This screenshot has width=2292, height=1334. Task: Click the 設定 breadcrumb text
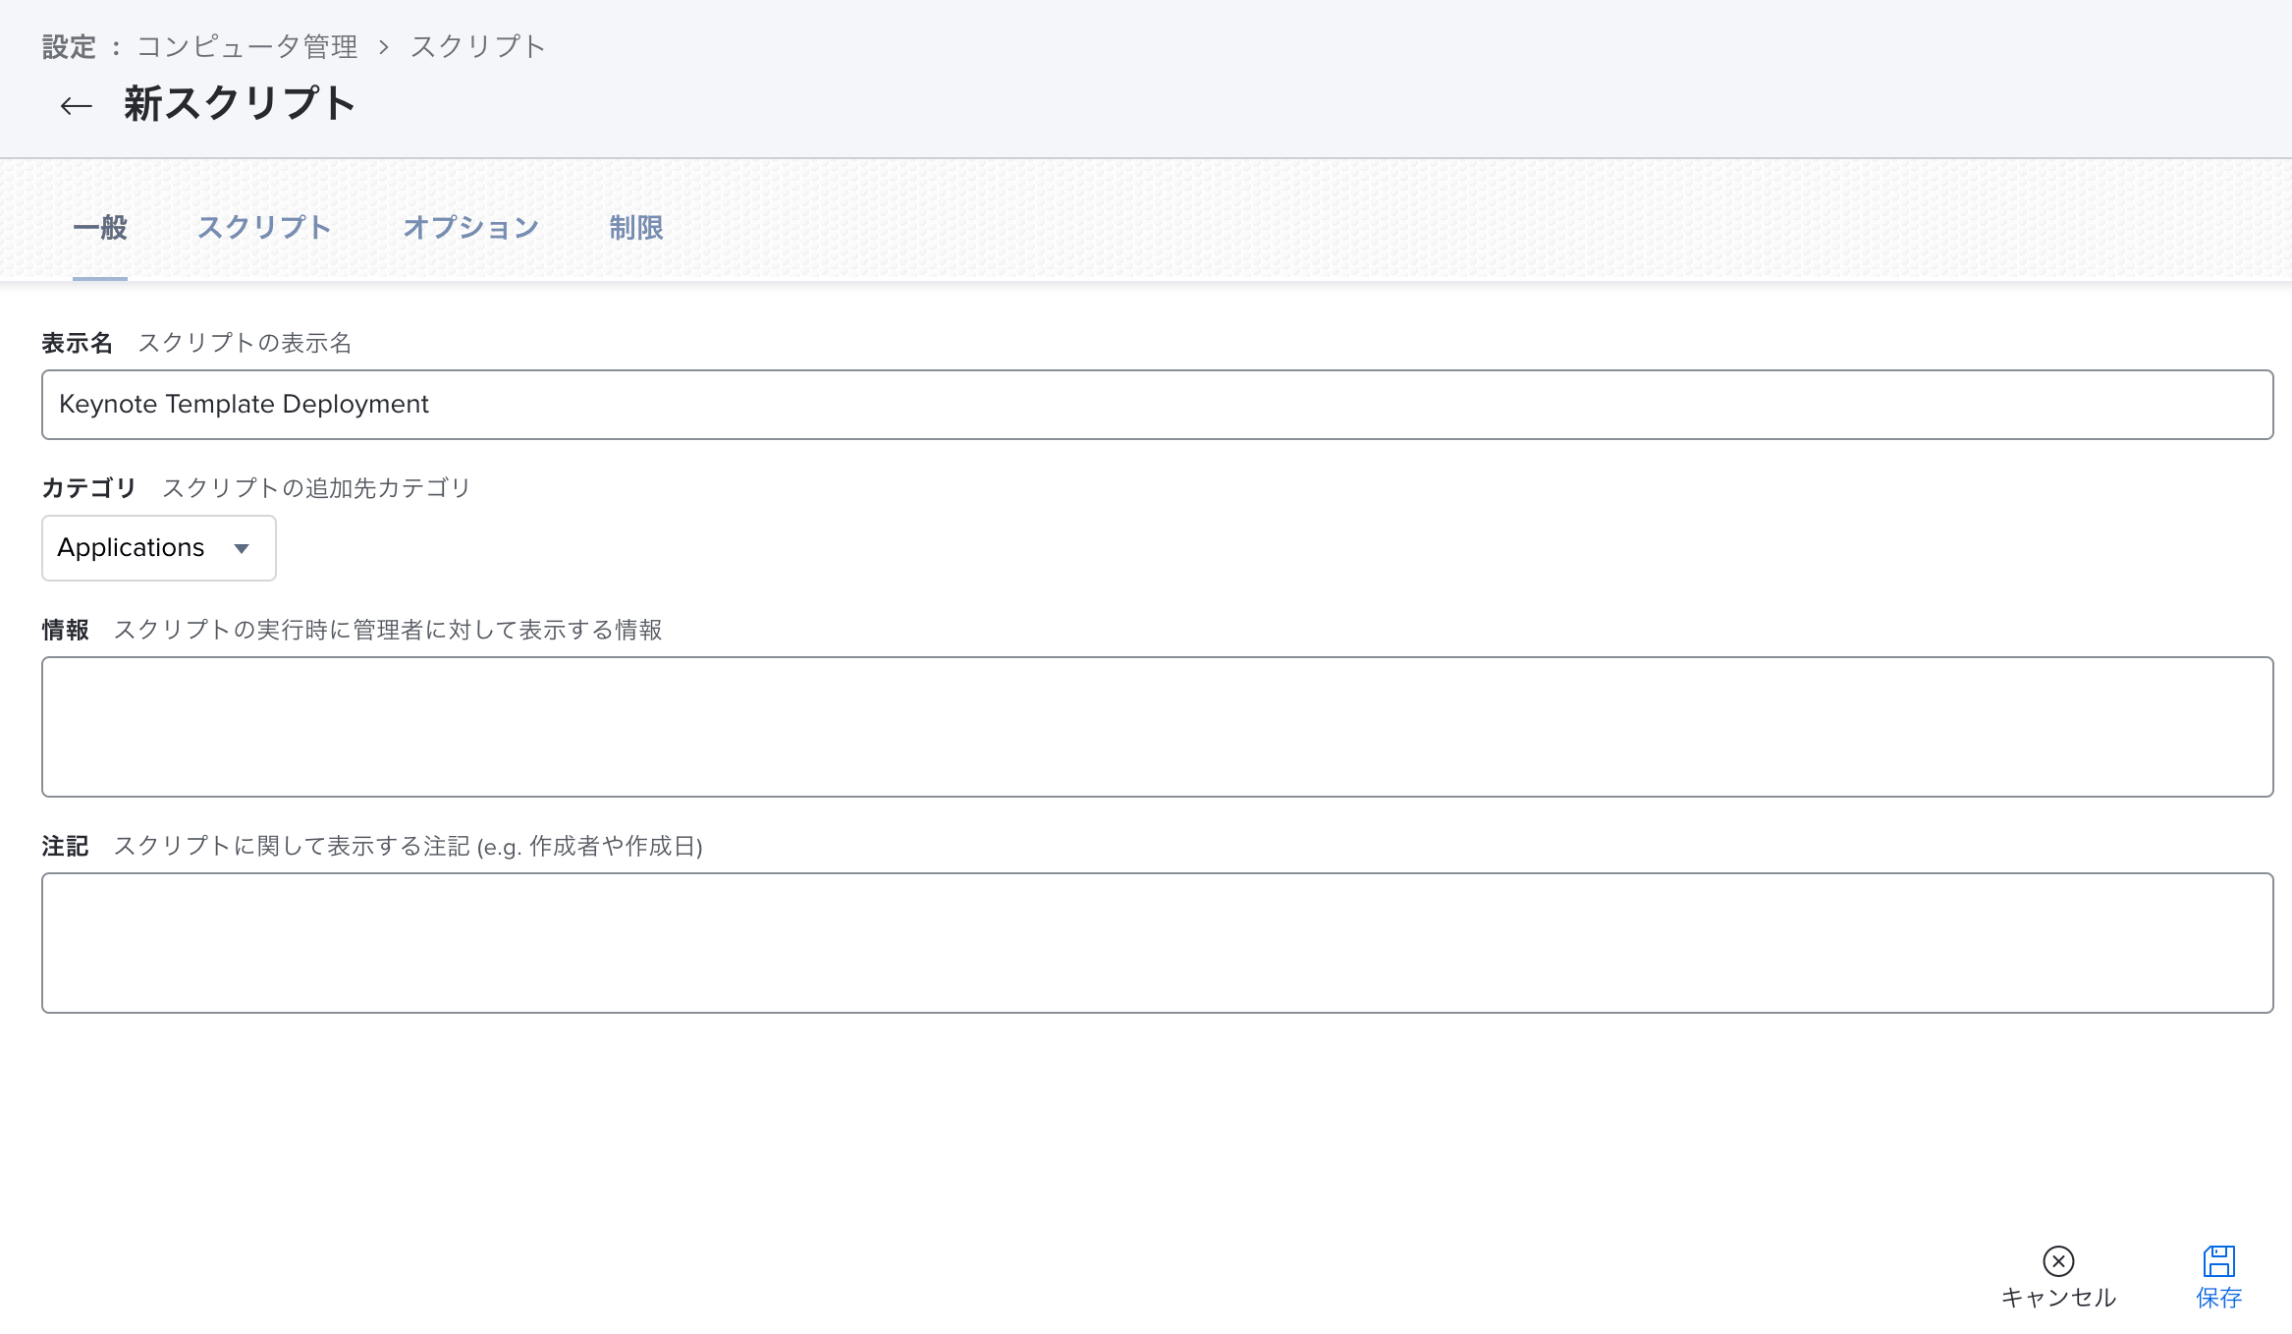69,47
